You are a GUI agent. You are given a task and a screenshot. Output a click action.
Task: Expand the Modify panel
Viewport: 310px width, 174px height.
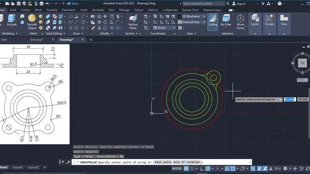107,33
